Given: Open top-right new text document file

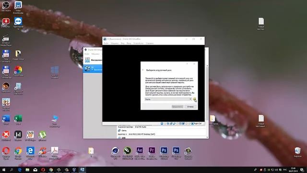Looking at the screenshot, I should (x=261, y=24).
